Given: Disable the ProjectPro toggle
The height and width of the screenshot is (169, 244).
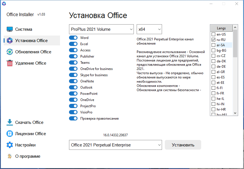Looking at the screenshot, I should (73, 106).
